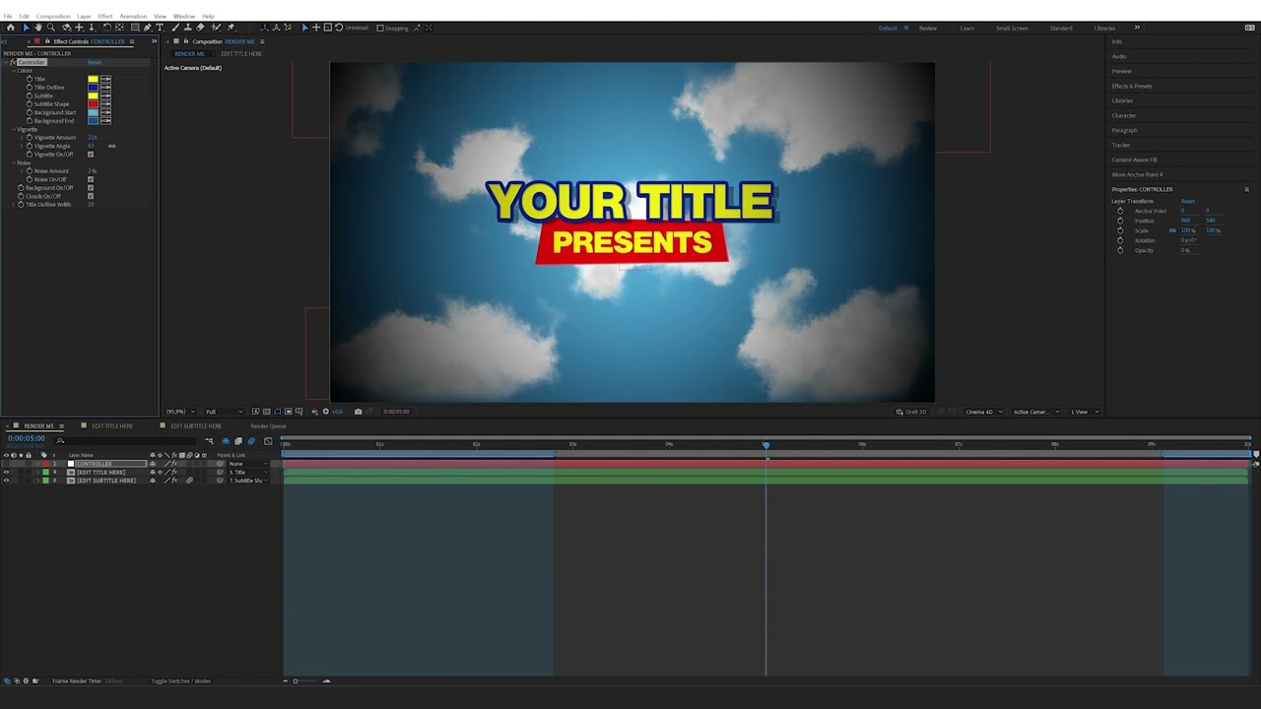Screen dimensions: 1261x709
Task: Open the magnification ratio dropdown
Action: 179,412
